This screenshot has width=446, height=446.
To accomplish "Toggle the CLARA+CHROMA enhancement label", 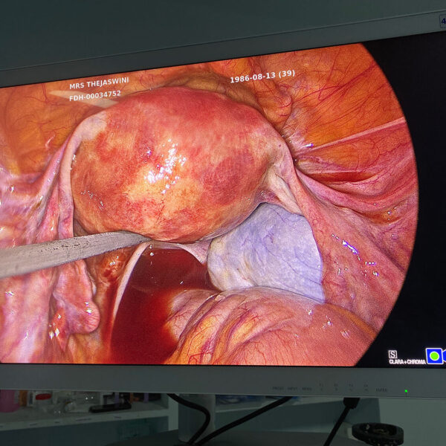I will (x=405, y=362).
